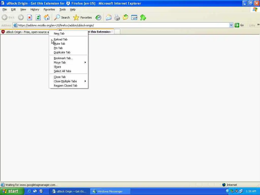260x195 pixels.
Task: Print the page with printer icon
Action: tap(117, 18)
